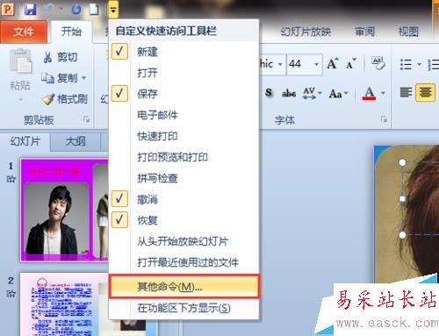Viewport: 439px width, 336px height.
Task: Click the Clear Formatting eraser icon
Action: pos(378,63)
